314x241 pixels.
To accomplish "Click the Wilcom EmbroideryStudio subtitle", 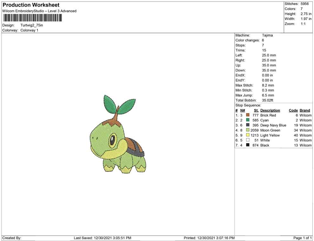I will coord(39,11).
